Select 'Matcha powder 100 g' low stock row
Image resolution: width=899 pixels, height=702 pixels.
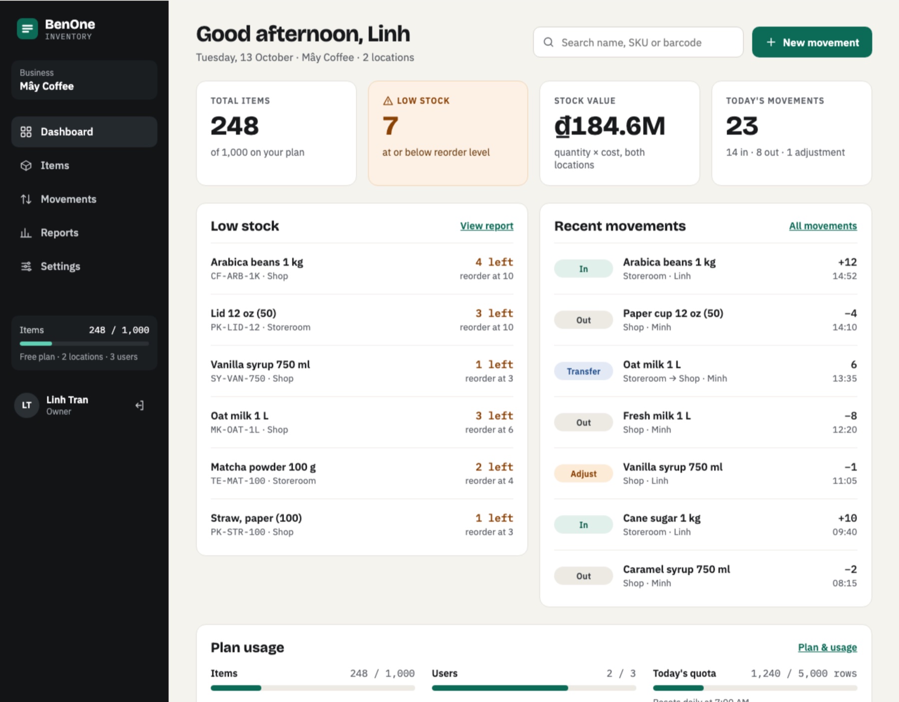click(x=362, y=473)
